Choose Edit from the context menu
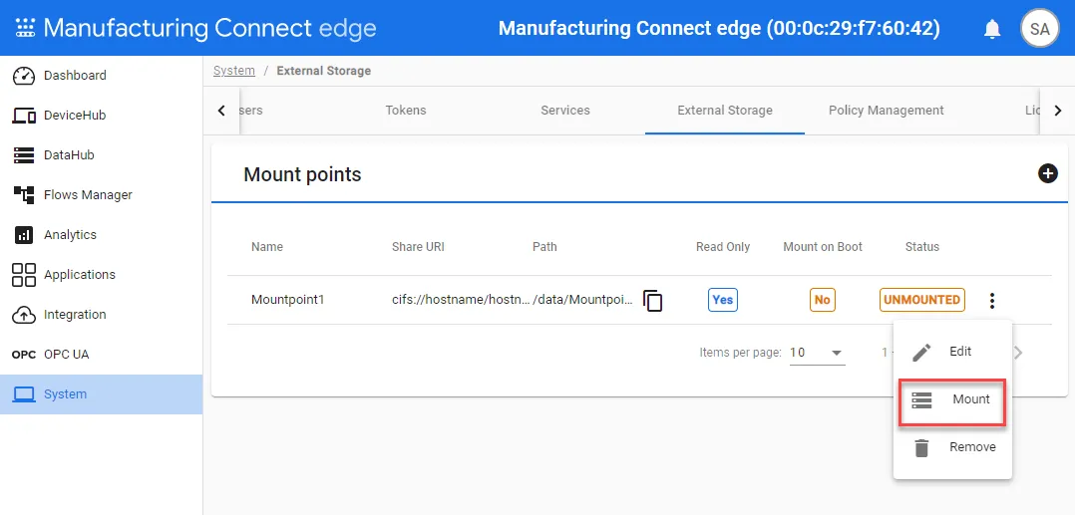The width and height of the screenshot is (1075, 515). [953, 352]
